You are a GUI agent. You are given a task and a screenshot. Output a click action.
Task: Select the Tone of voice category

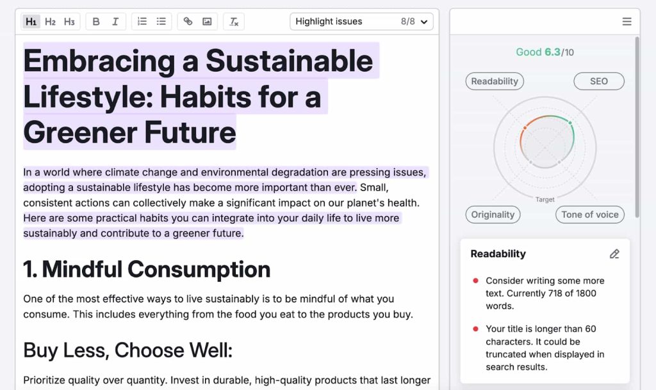click(x=589, y=215)
